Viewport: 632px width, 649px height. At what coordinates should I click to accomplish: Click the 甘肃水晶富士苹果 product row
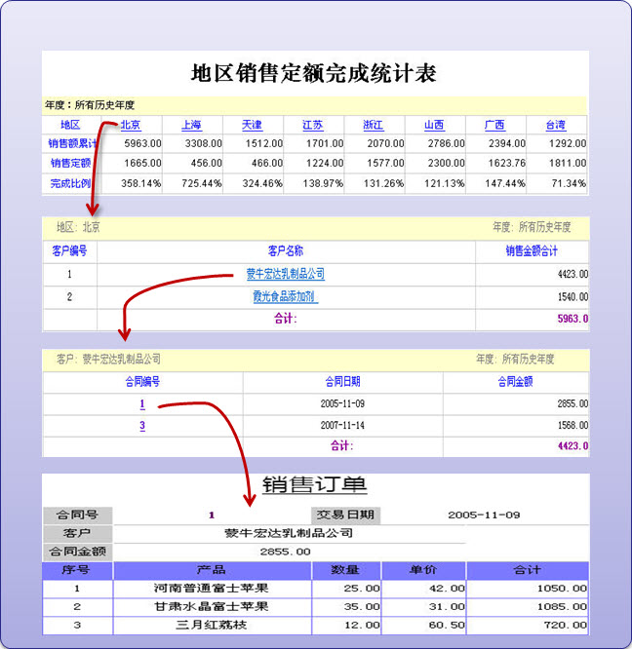tap(315, 607)
